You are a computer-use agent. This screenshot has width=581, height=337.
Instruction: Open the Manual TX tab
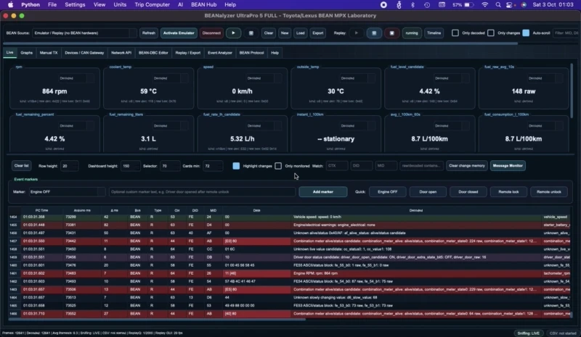49,53
